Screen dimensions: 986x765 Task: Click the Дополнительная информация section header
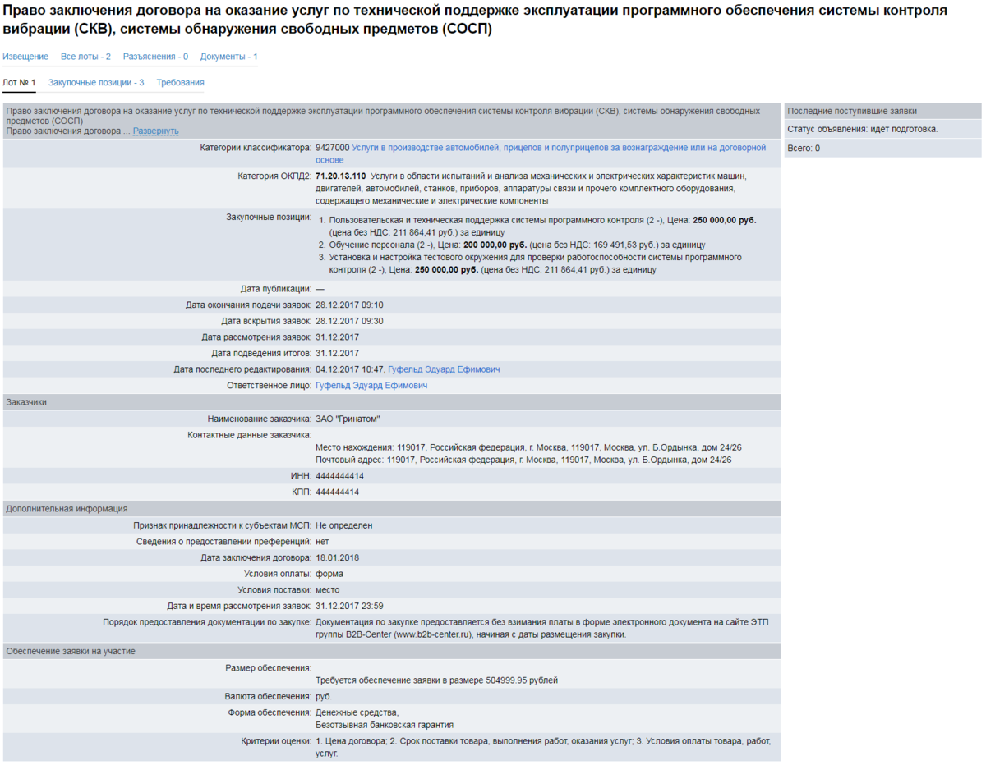tap(67, 509)
